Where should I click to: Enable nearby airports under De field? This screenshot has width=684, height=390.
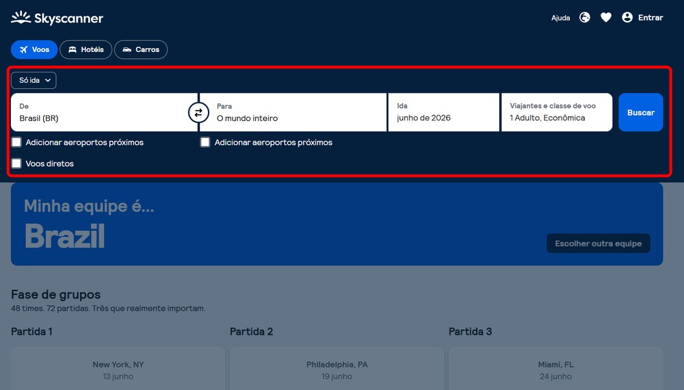pyautogui.click(x=16, y=142)
